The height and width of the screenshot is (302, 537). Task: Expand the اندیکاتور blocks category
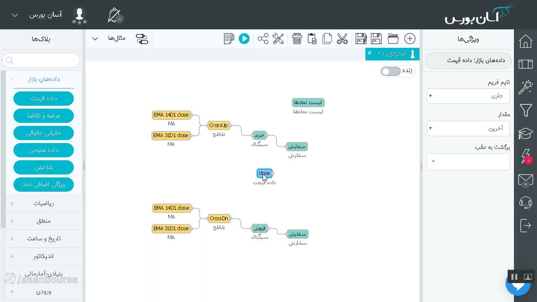44,256
